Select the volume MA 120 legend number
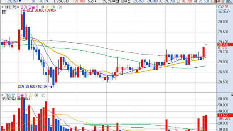Screen dimensions: 233x131 click(43, 95)
